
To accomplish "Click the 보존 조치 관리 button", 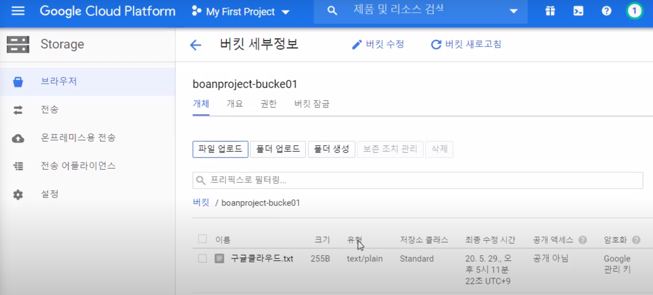I will (x=390, y=149).
